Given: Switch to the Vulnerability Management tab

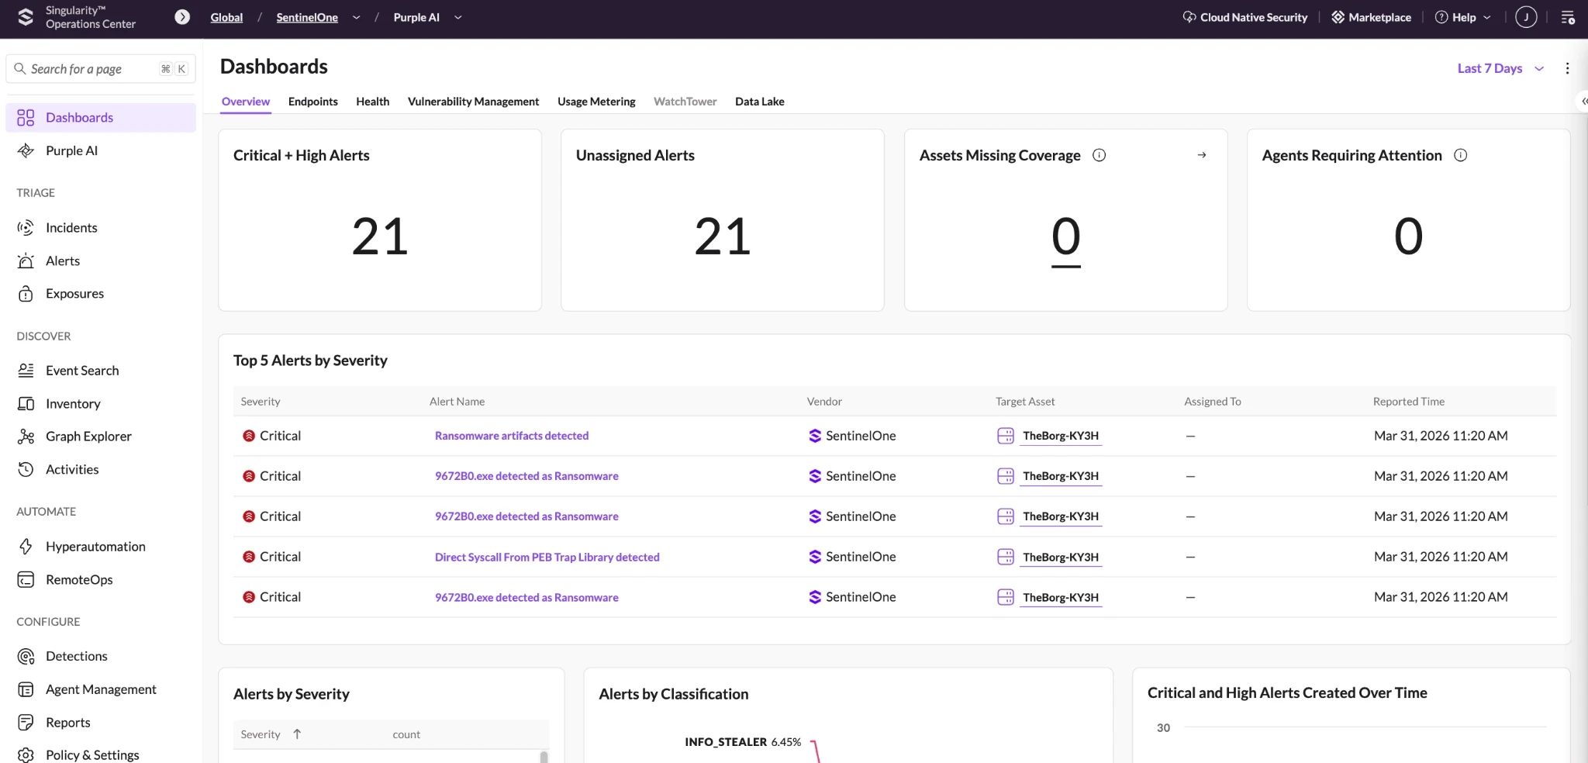Looking at the screenshot, I should (x=473, y=102).
